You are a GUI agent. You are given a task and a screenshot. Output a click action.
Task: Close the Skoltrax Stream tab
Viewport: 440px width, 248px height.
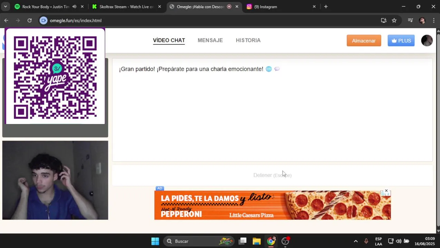tap(159, 7)
